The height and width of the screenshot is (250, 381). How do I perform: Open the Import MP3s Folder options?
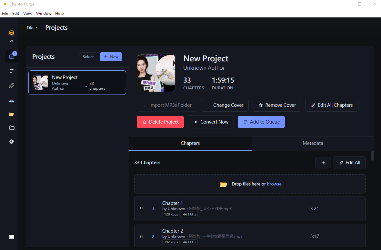point(167,105)
